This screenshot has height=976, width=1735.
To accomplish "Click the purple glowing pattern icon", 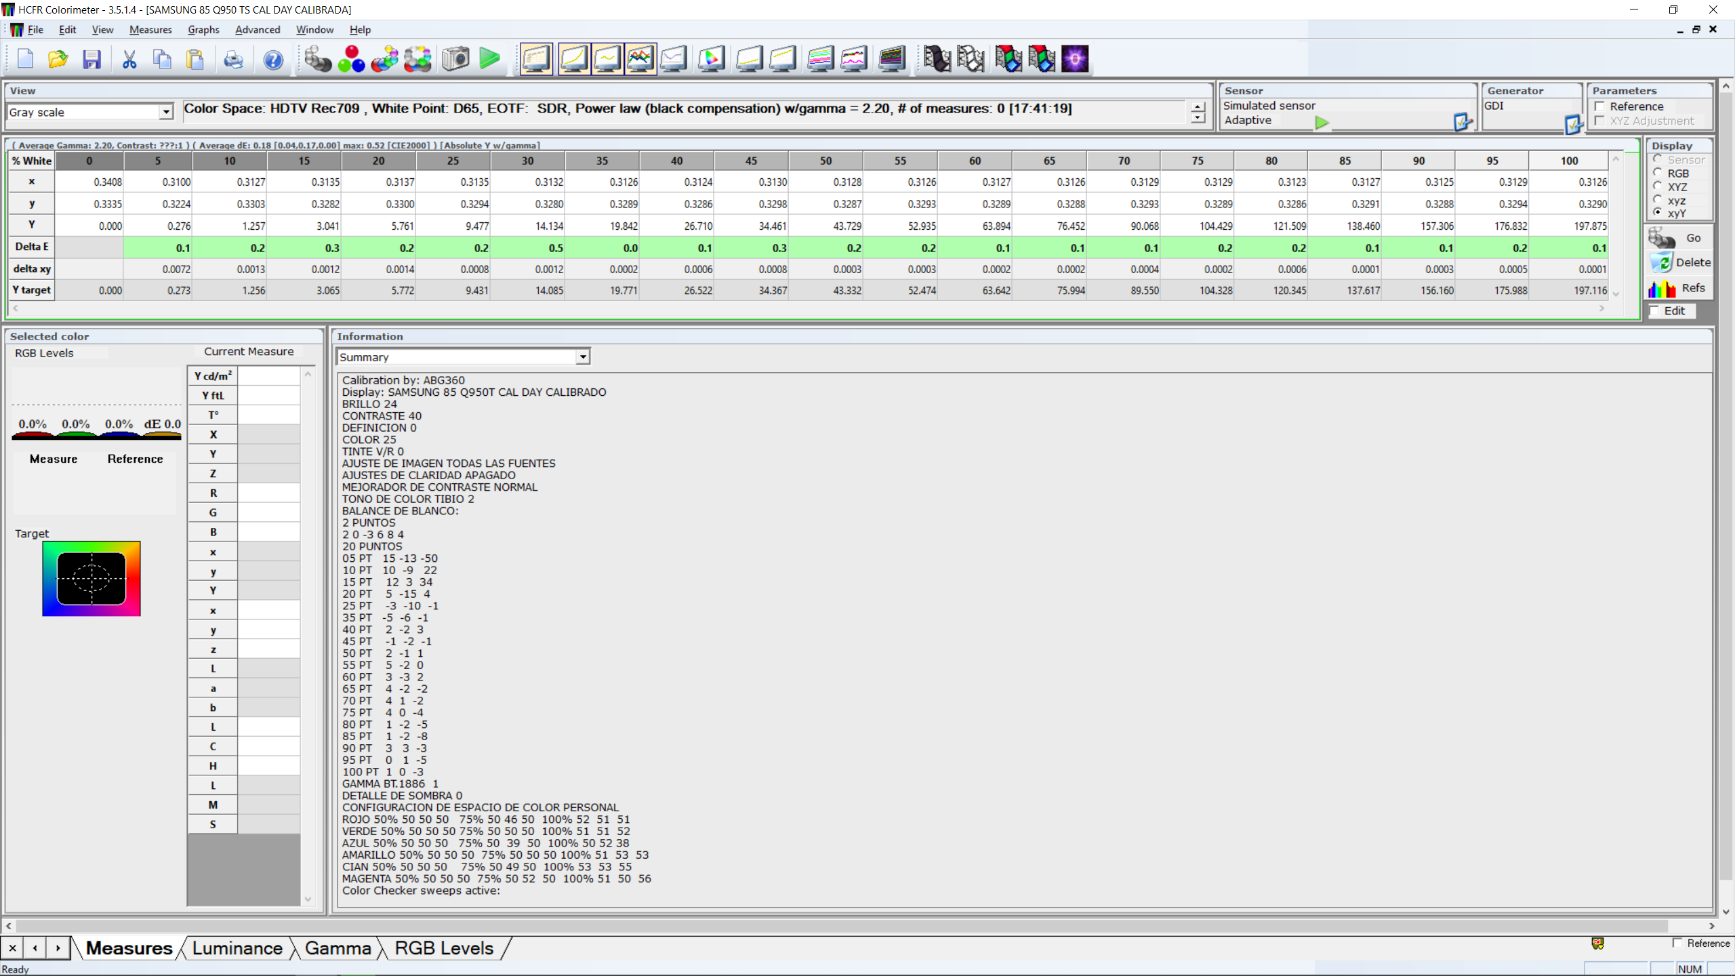I will coord(1075,59).
